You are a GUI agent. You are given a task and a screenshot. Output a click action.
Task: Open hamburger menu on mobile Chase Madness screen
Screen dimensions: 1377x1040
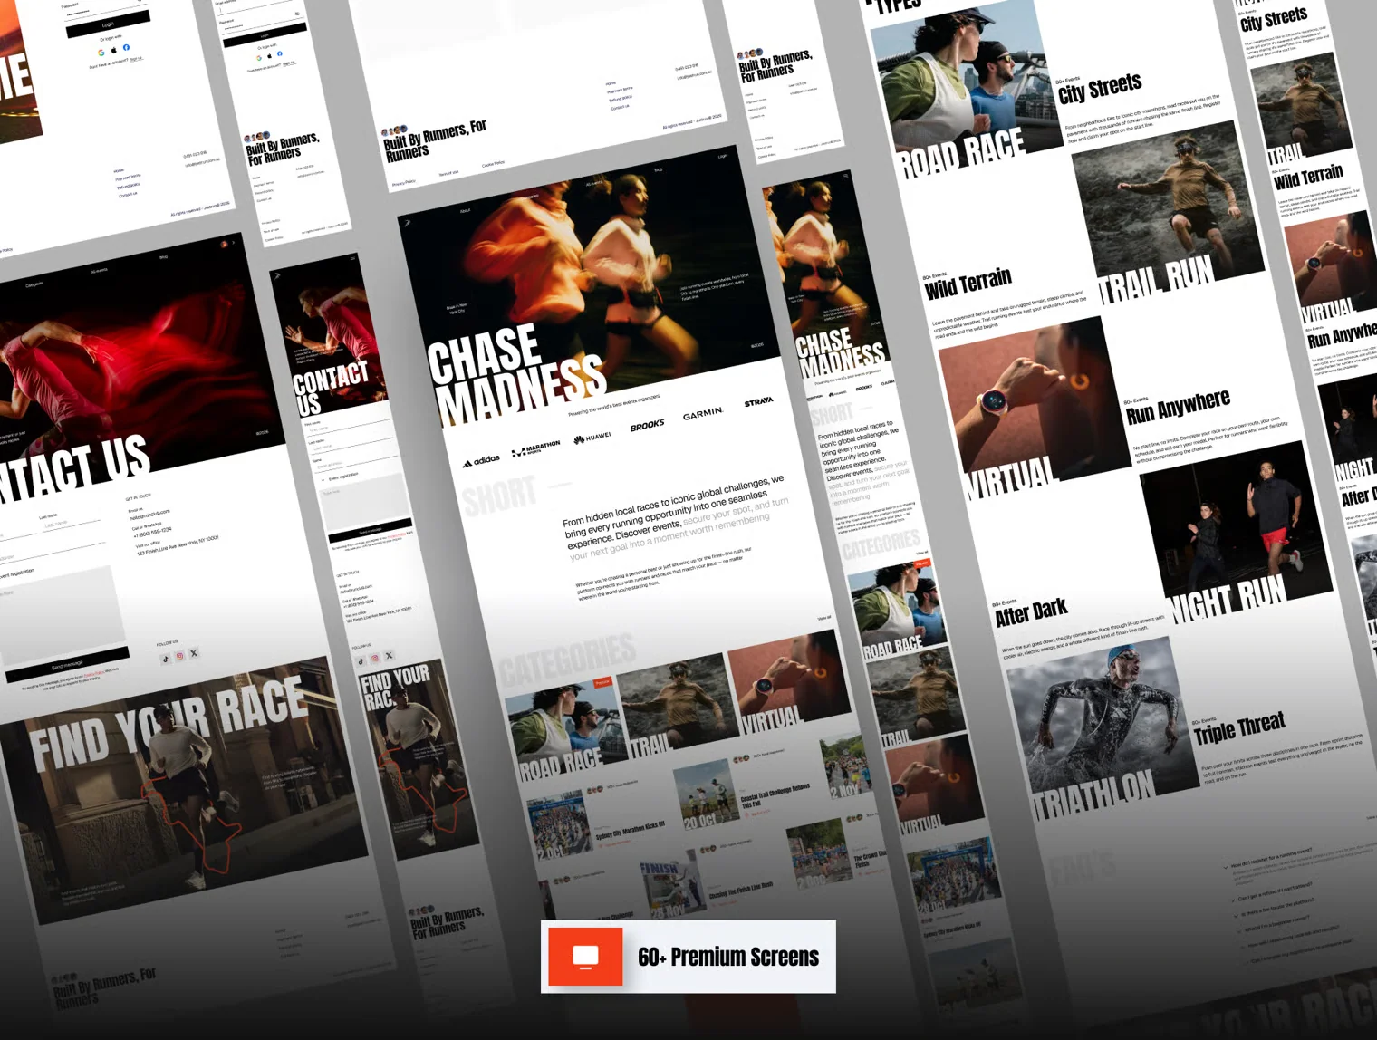click(x=845, y=176)
